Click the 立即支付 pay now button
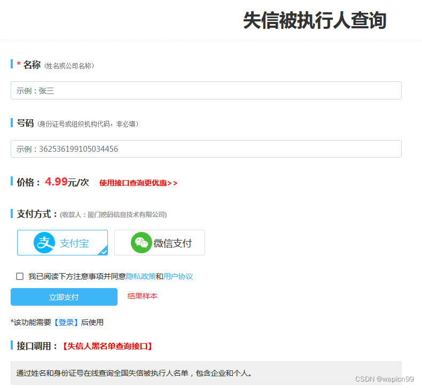Viewport: 422px width, 388px height. click(x=64, y=297)
